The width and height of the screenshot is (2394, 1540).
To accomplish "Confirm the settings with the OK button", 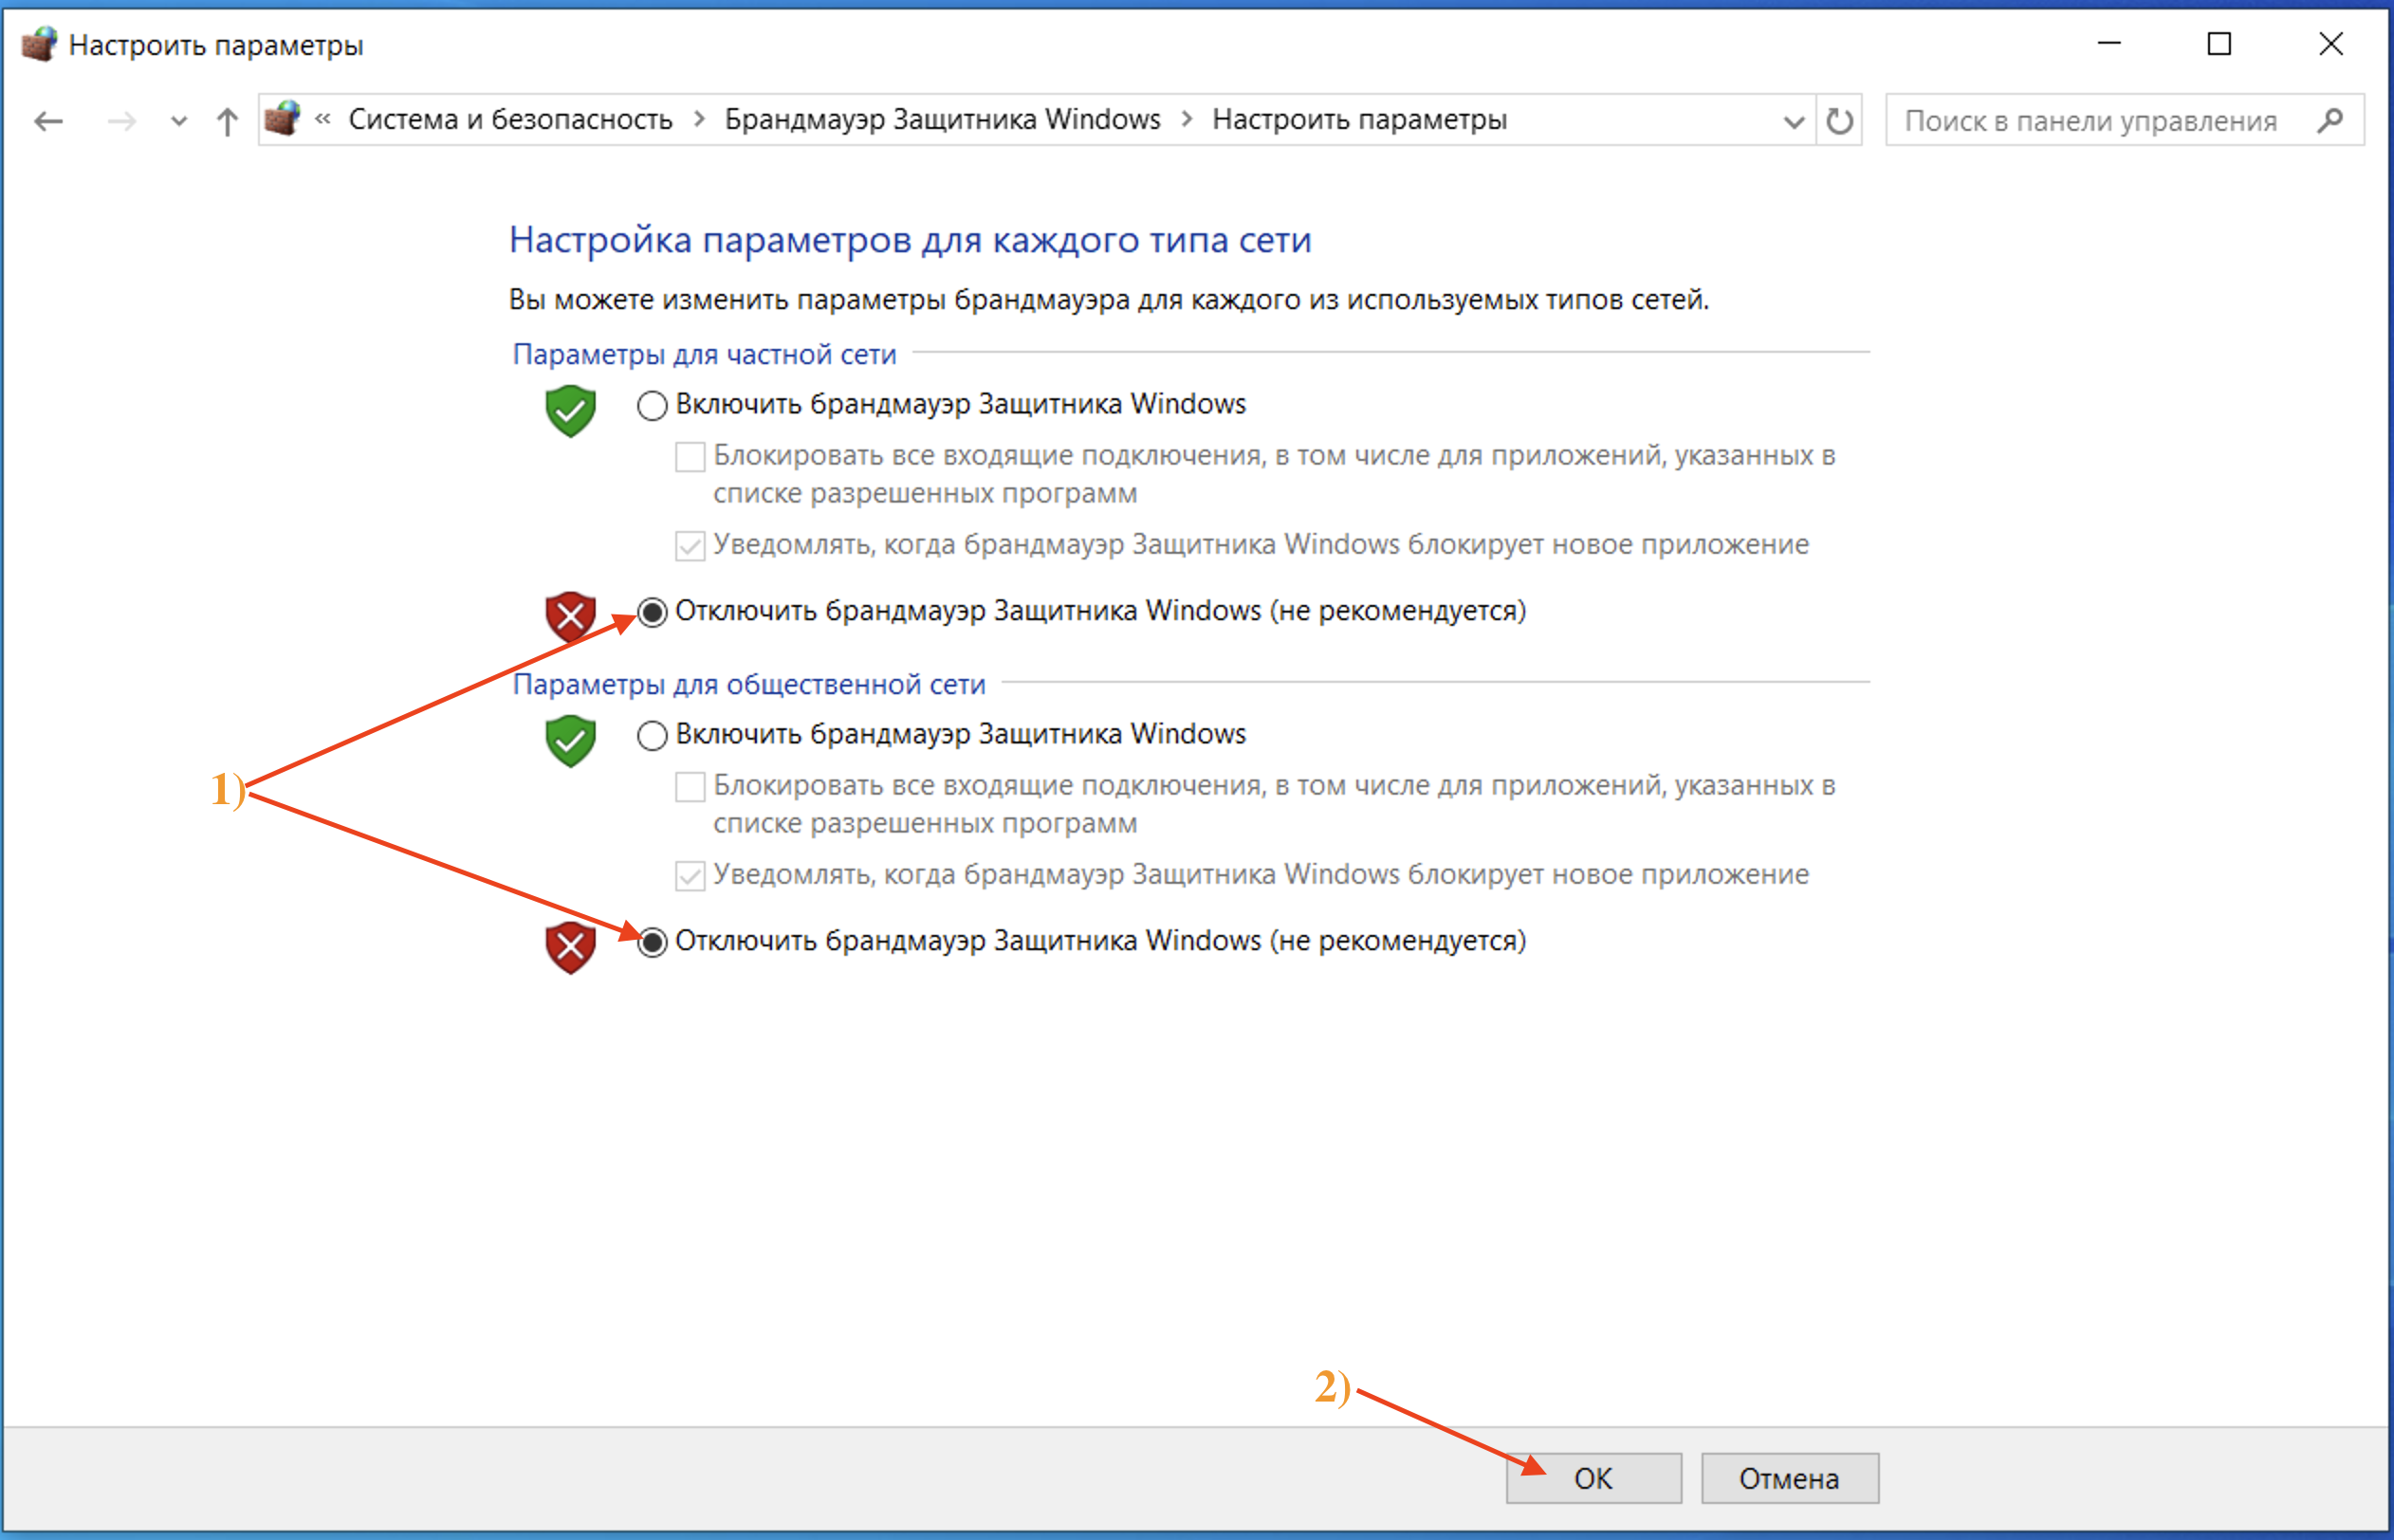I will pyautogui.click(x=1594, y=1478).
